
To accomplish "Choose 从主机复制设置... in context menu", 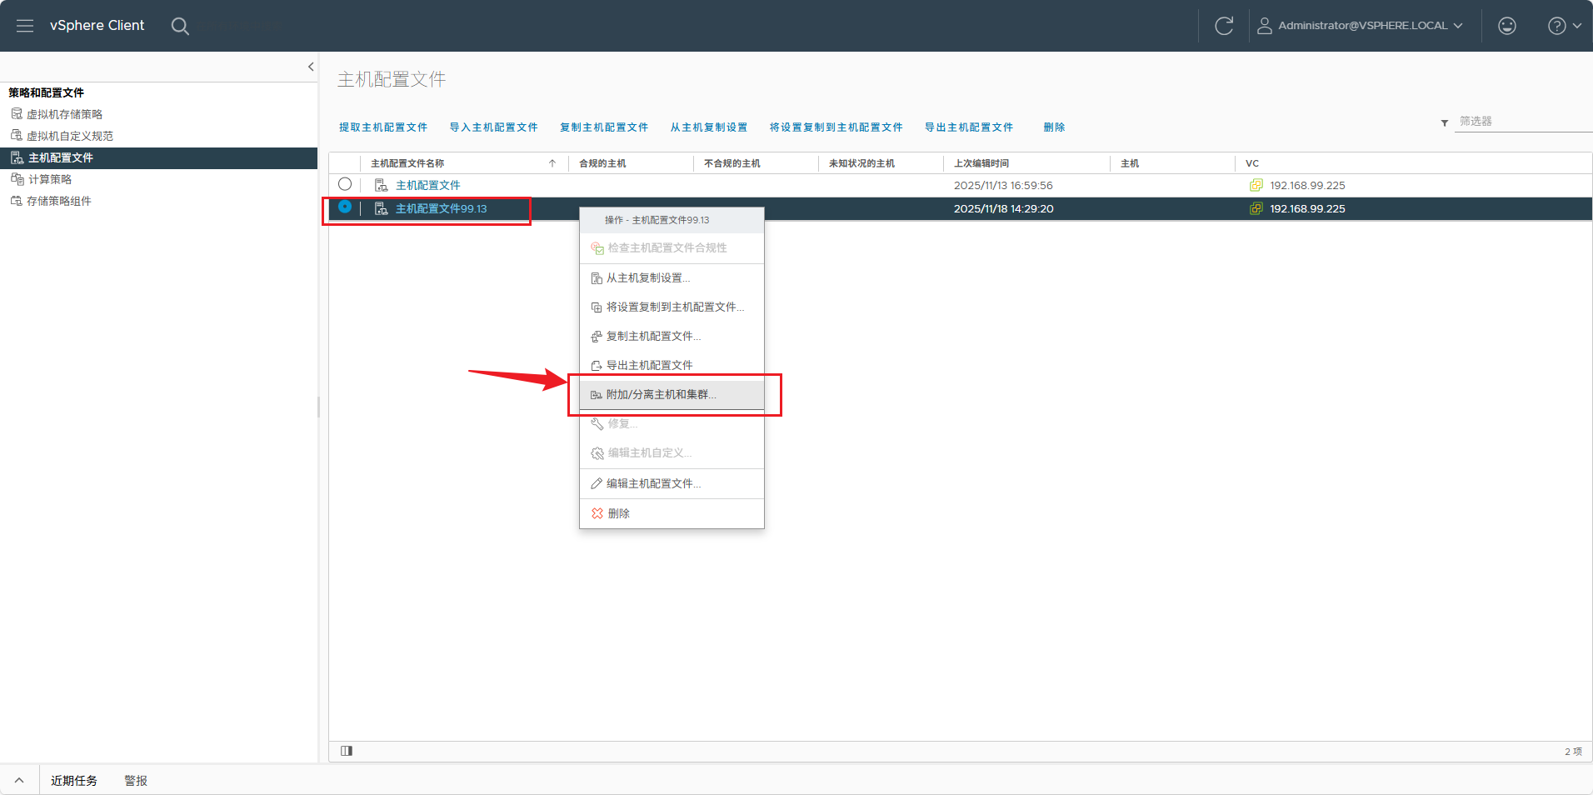I will [672, 278].
